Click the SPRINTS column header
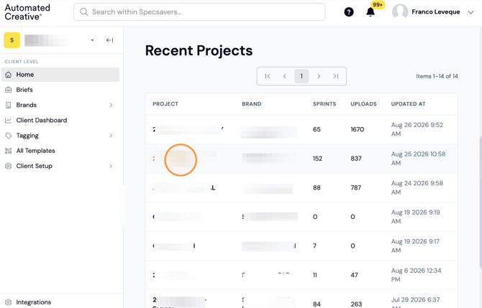The height and width of the screenshot is (308, 482). (324, 104)
